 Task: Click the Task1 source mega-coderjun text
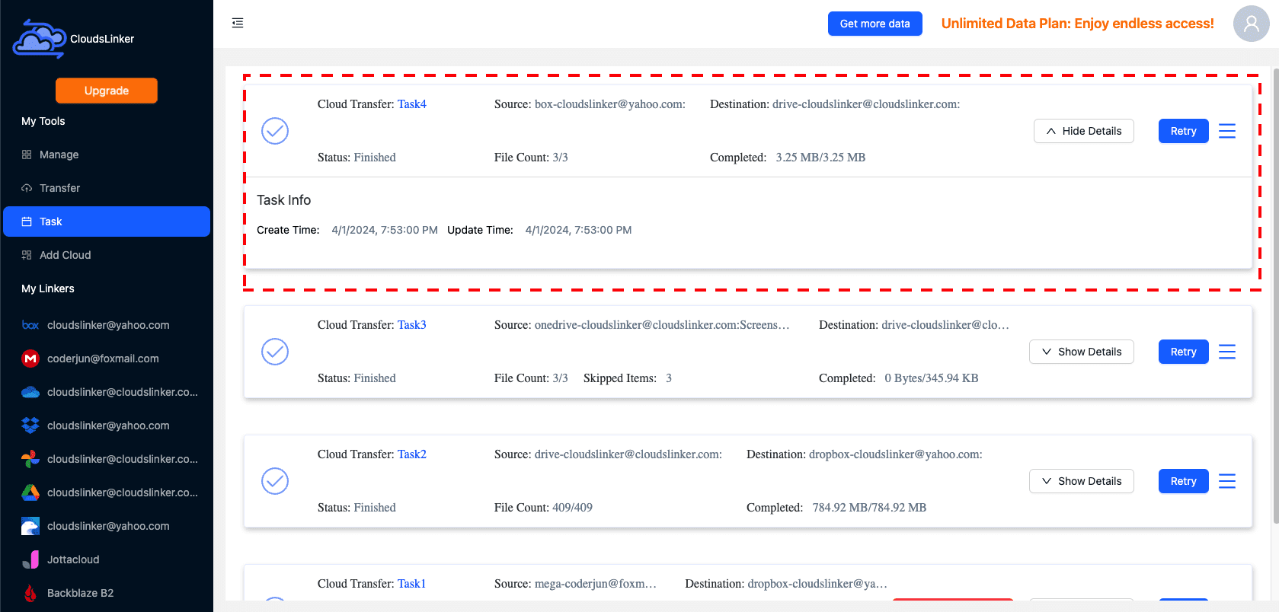click(595, 584)
